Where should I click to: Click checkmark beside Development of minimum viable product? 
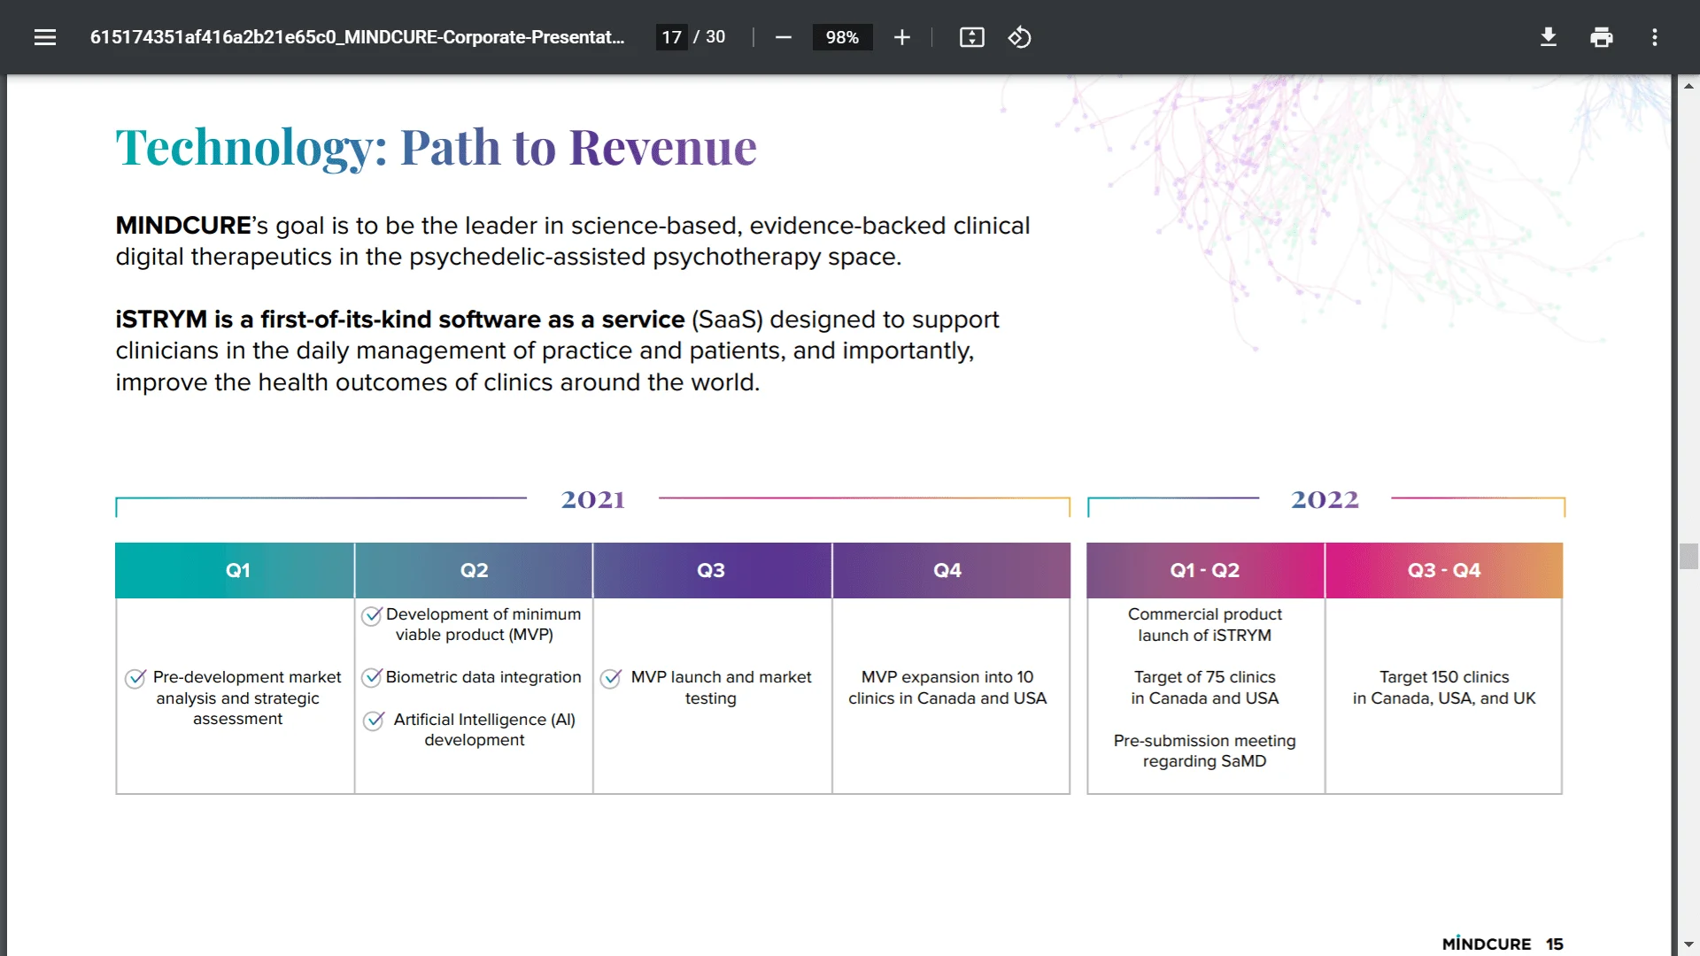pos(372,615)
